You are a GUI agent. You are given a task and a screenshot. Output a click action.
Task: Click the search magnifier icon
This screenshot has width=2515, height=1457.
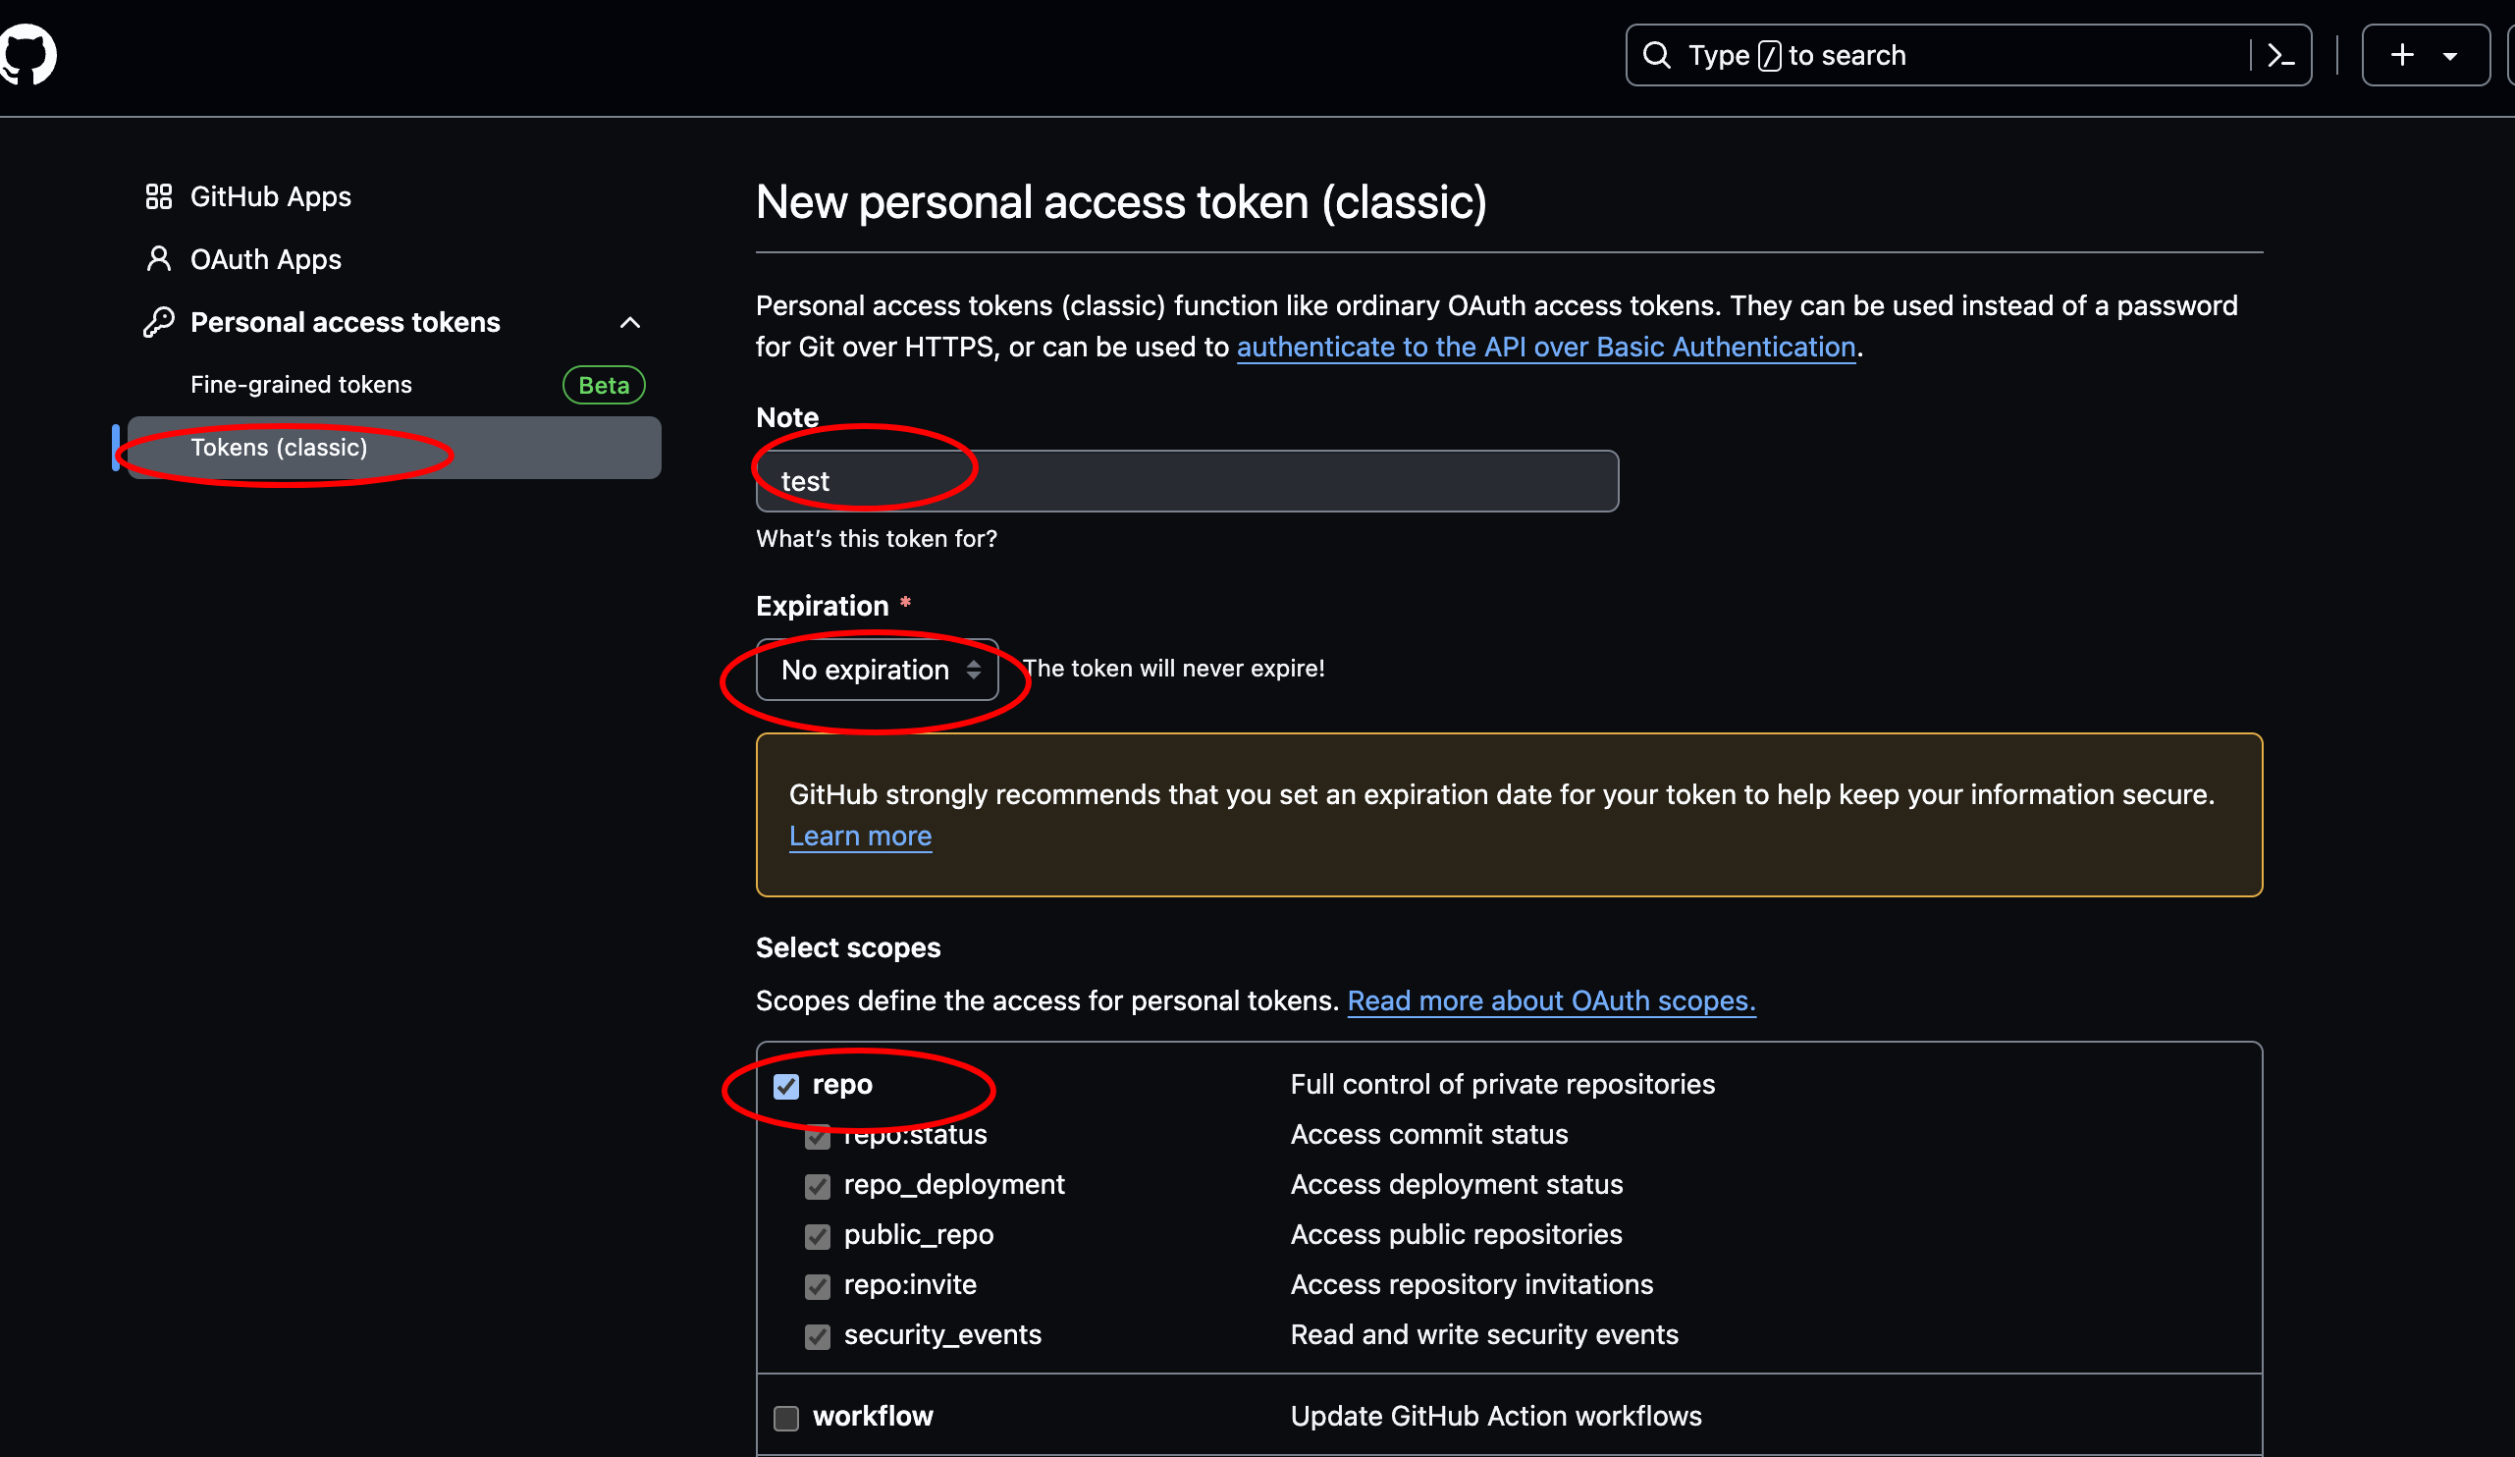1657,55
